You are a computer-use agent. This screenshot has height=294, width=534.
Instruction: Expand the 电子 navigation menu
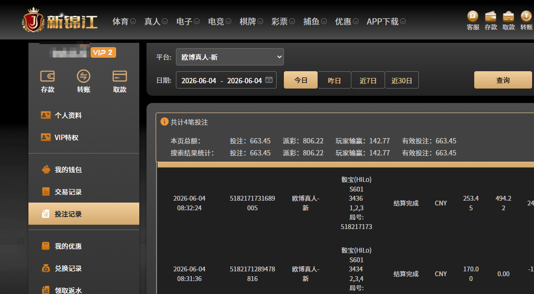point(187,22)
